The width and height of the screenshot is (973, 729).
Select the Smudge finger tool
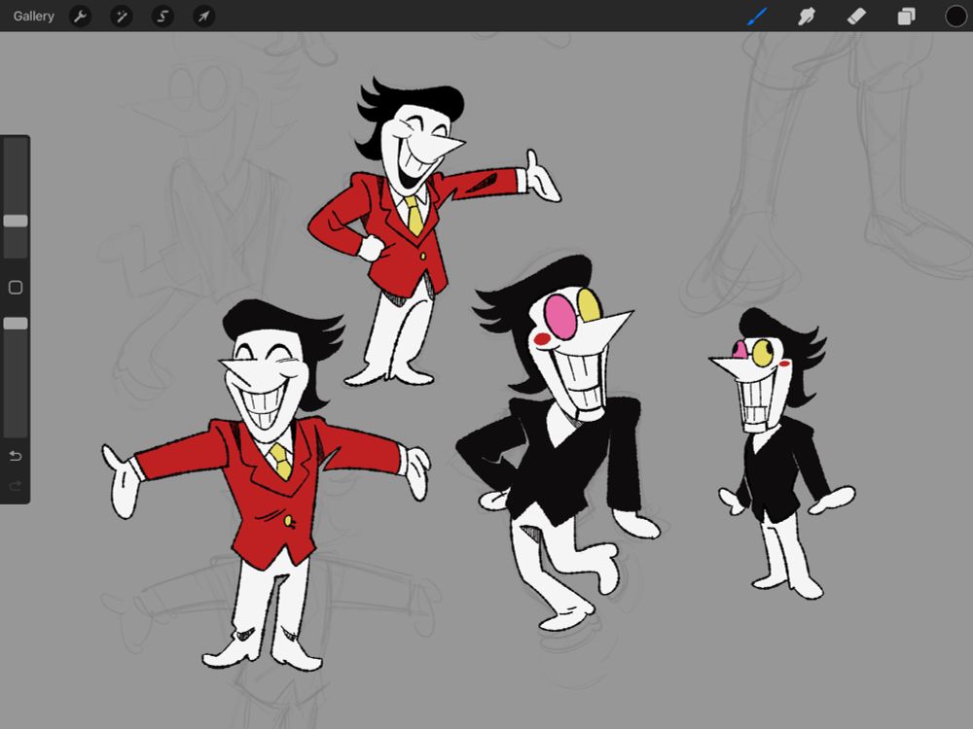coord(806,17)
